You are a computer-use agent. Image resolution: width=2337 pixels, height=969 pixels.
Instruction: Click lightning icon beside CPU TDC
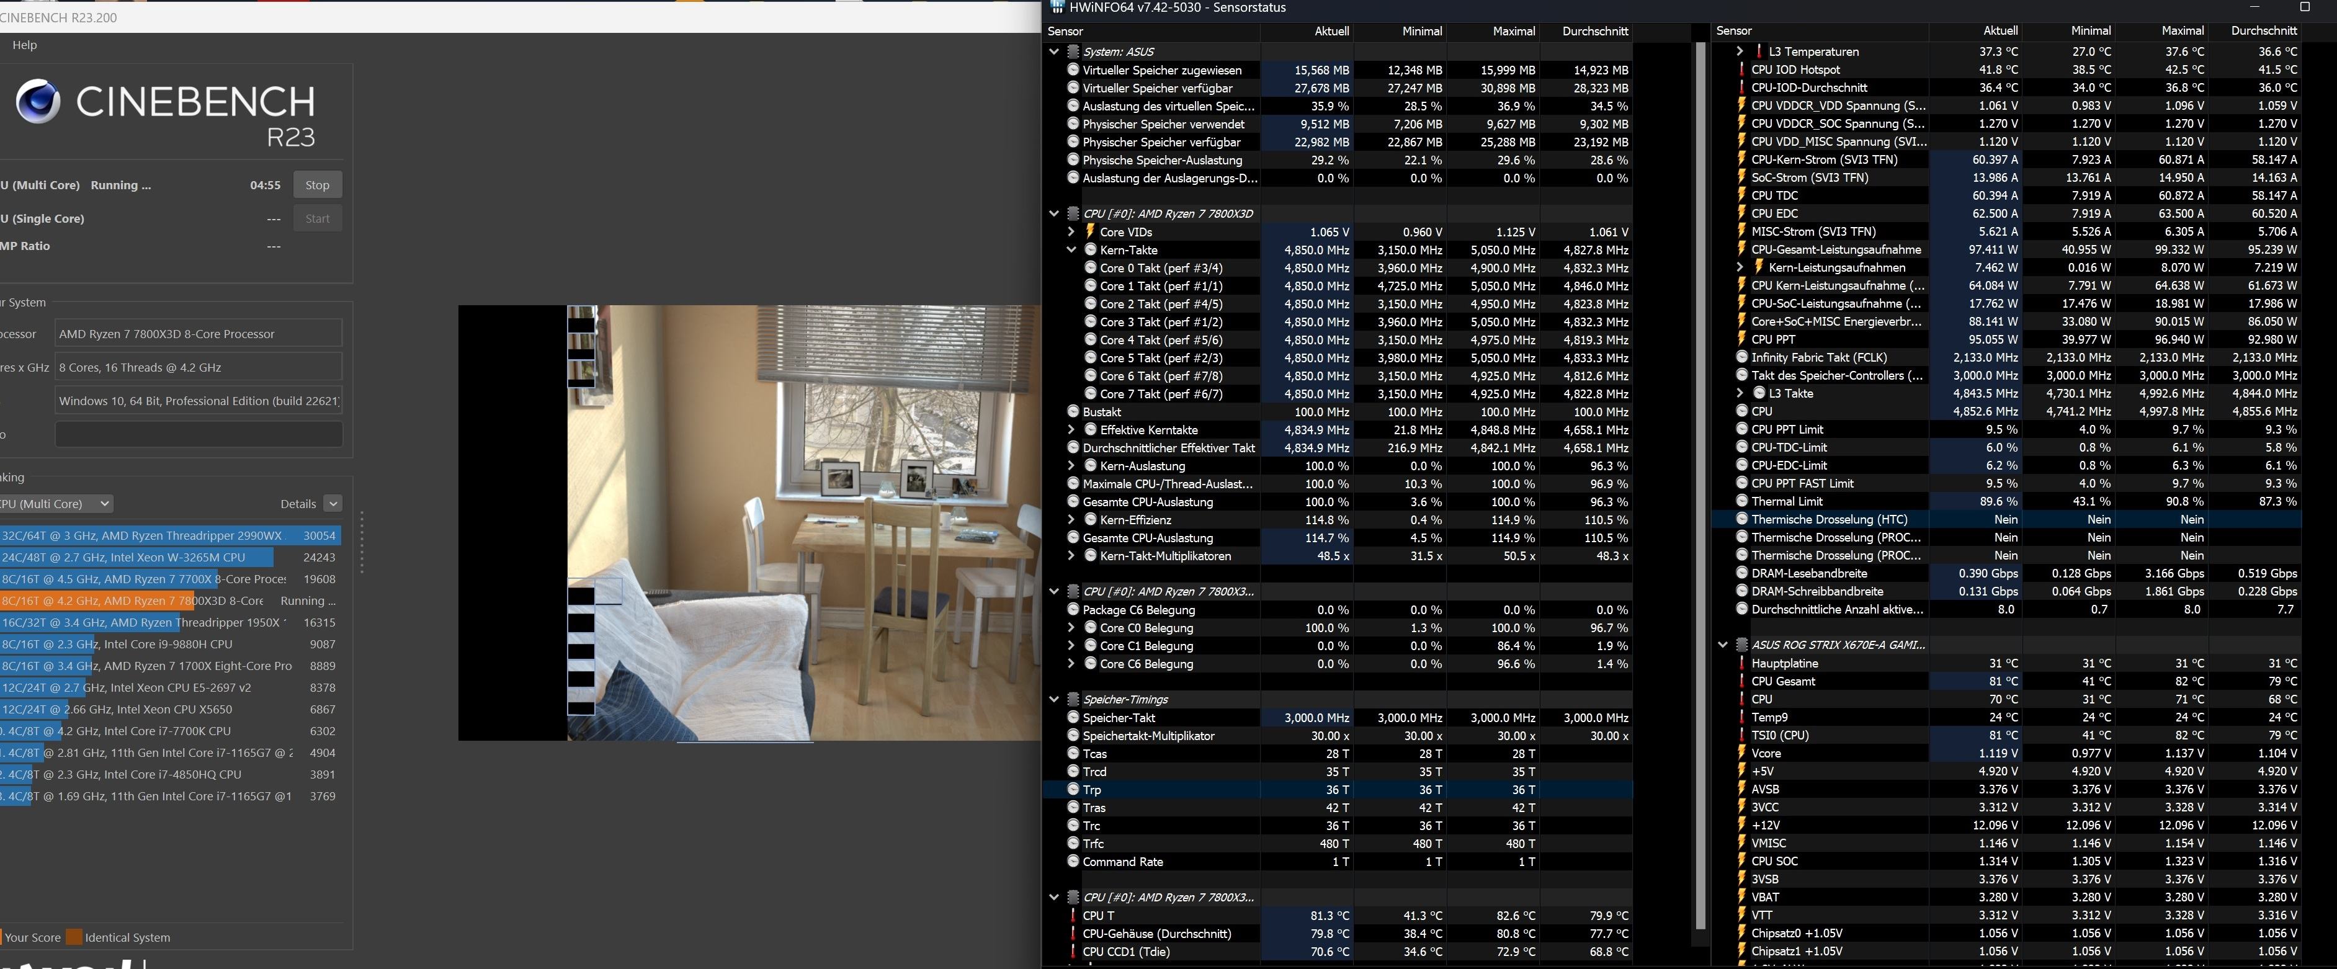pyautogui.click(x=1742, y=195)
